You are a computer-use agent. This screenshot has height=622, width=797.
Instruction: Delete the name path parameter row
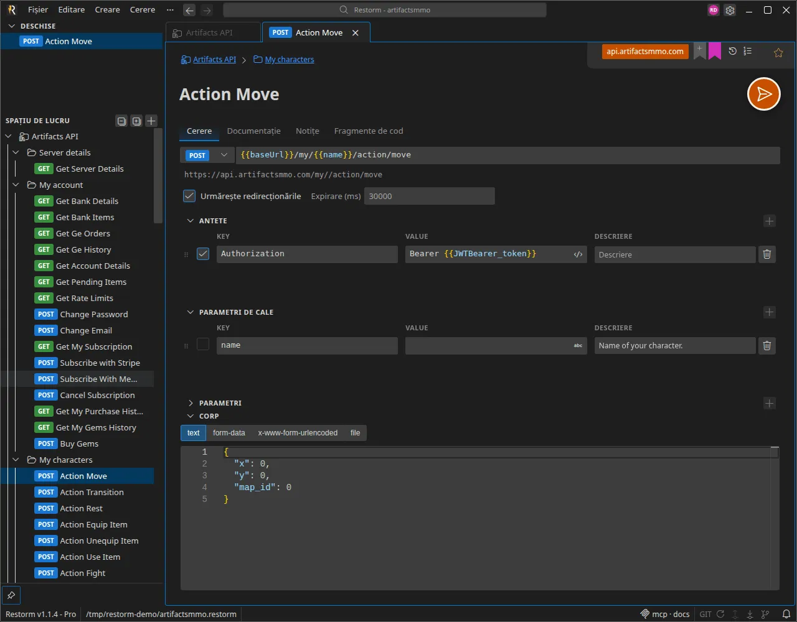click(x=767, y=345)
